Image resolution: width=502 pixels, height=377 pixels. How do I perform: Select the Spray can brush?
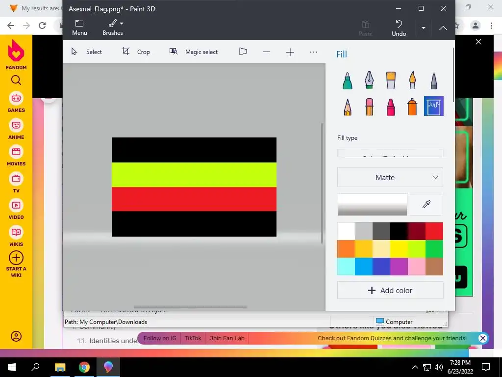[x=412, y=107]
